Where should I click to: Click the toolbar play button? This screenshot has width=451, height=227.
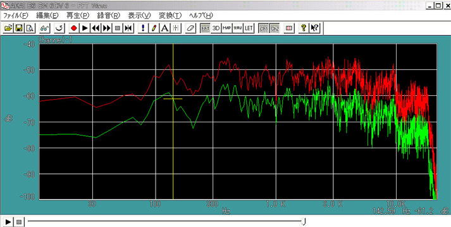coord(85,28)
